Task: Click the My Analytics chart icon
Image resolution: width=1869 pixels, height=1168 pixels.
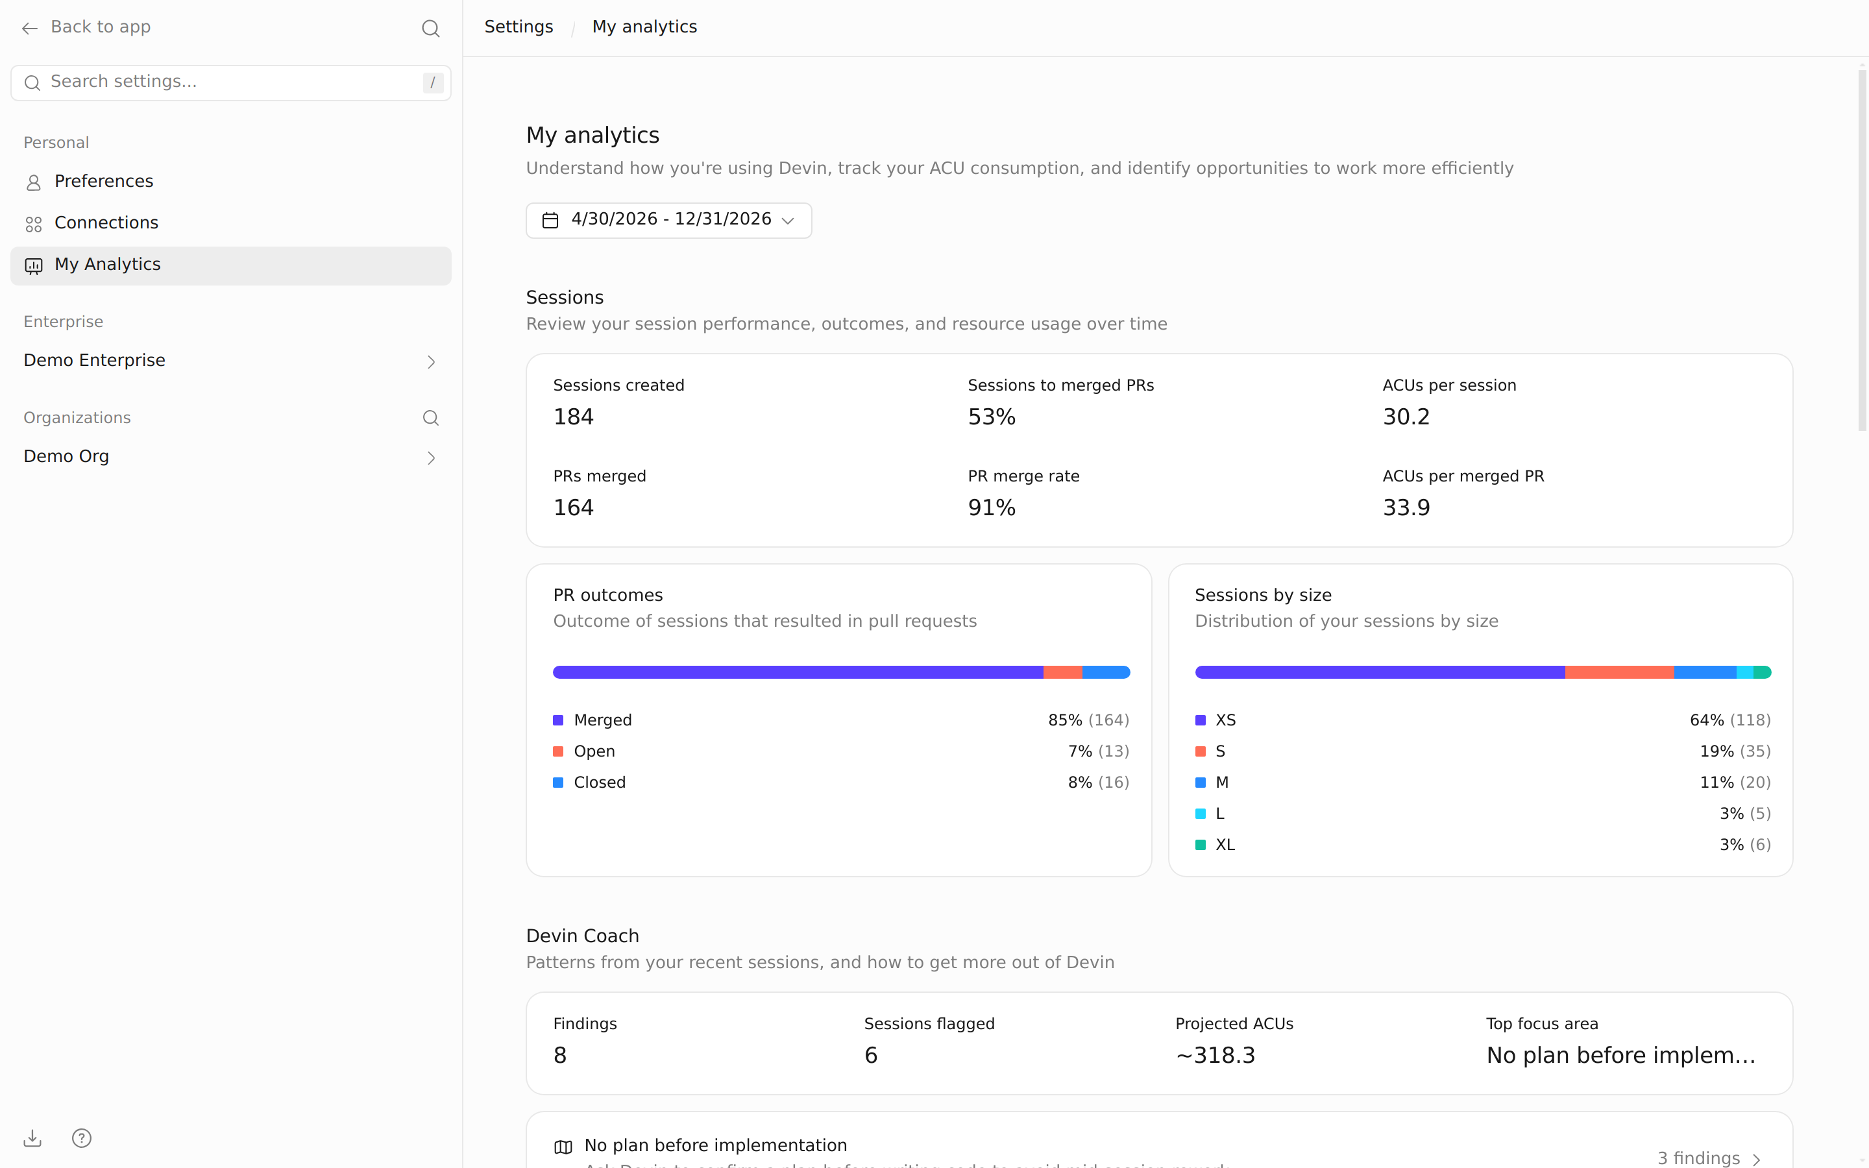Action: tap(33, 266)
